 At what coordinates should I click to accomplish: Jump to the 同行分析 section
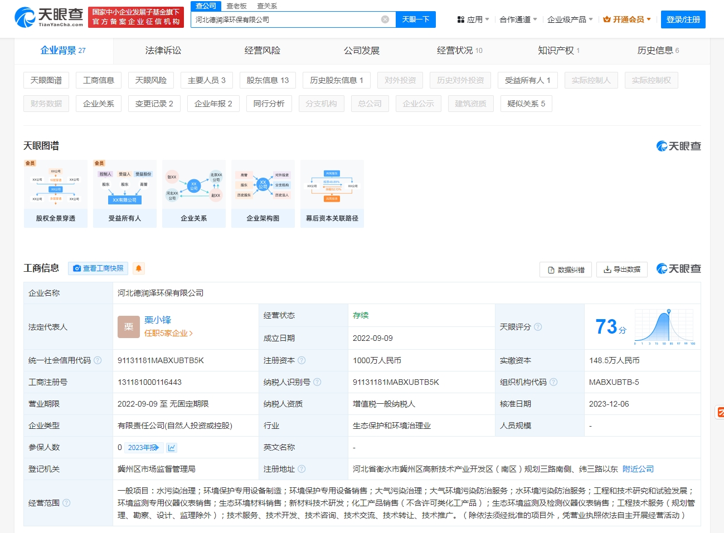[x=269, y=104]
